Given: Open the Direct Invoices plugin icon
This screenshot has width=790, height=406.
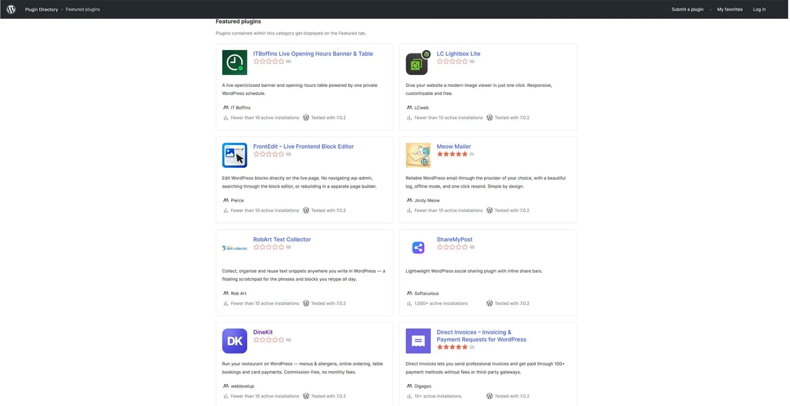Looking at the screenshot, I should pyautogui.click(x=418, y=341).
